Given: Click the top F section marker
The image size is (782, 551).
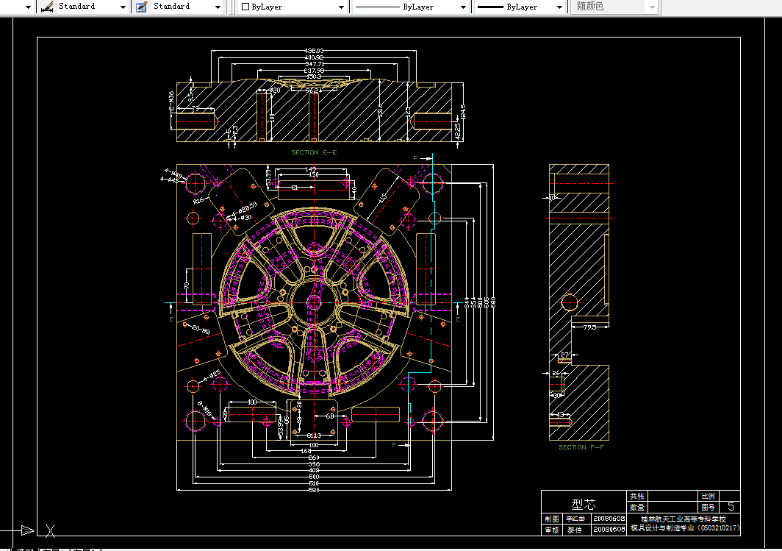Looking at the screenshot, I should (x=415, y=158).
